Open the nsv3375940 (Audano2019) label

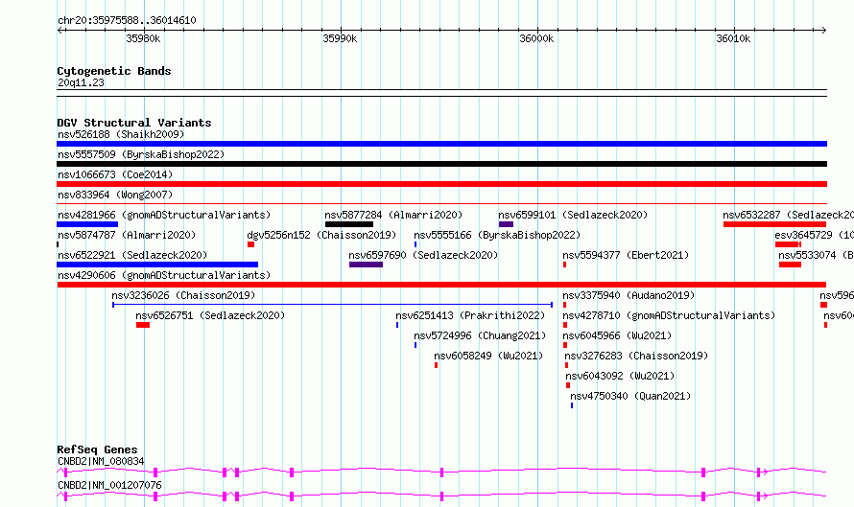tap(629, 295)
